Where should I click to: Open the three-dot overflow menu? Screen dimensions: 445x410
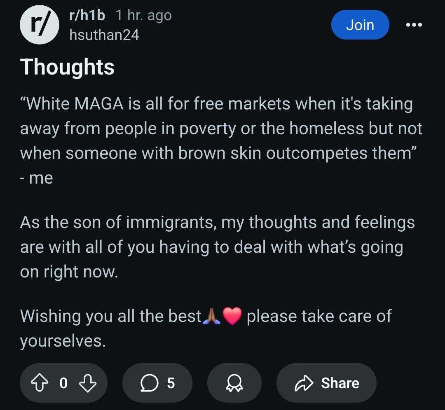tap(414, 25)
